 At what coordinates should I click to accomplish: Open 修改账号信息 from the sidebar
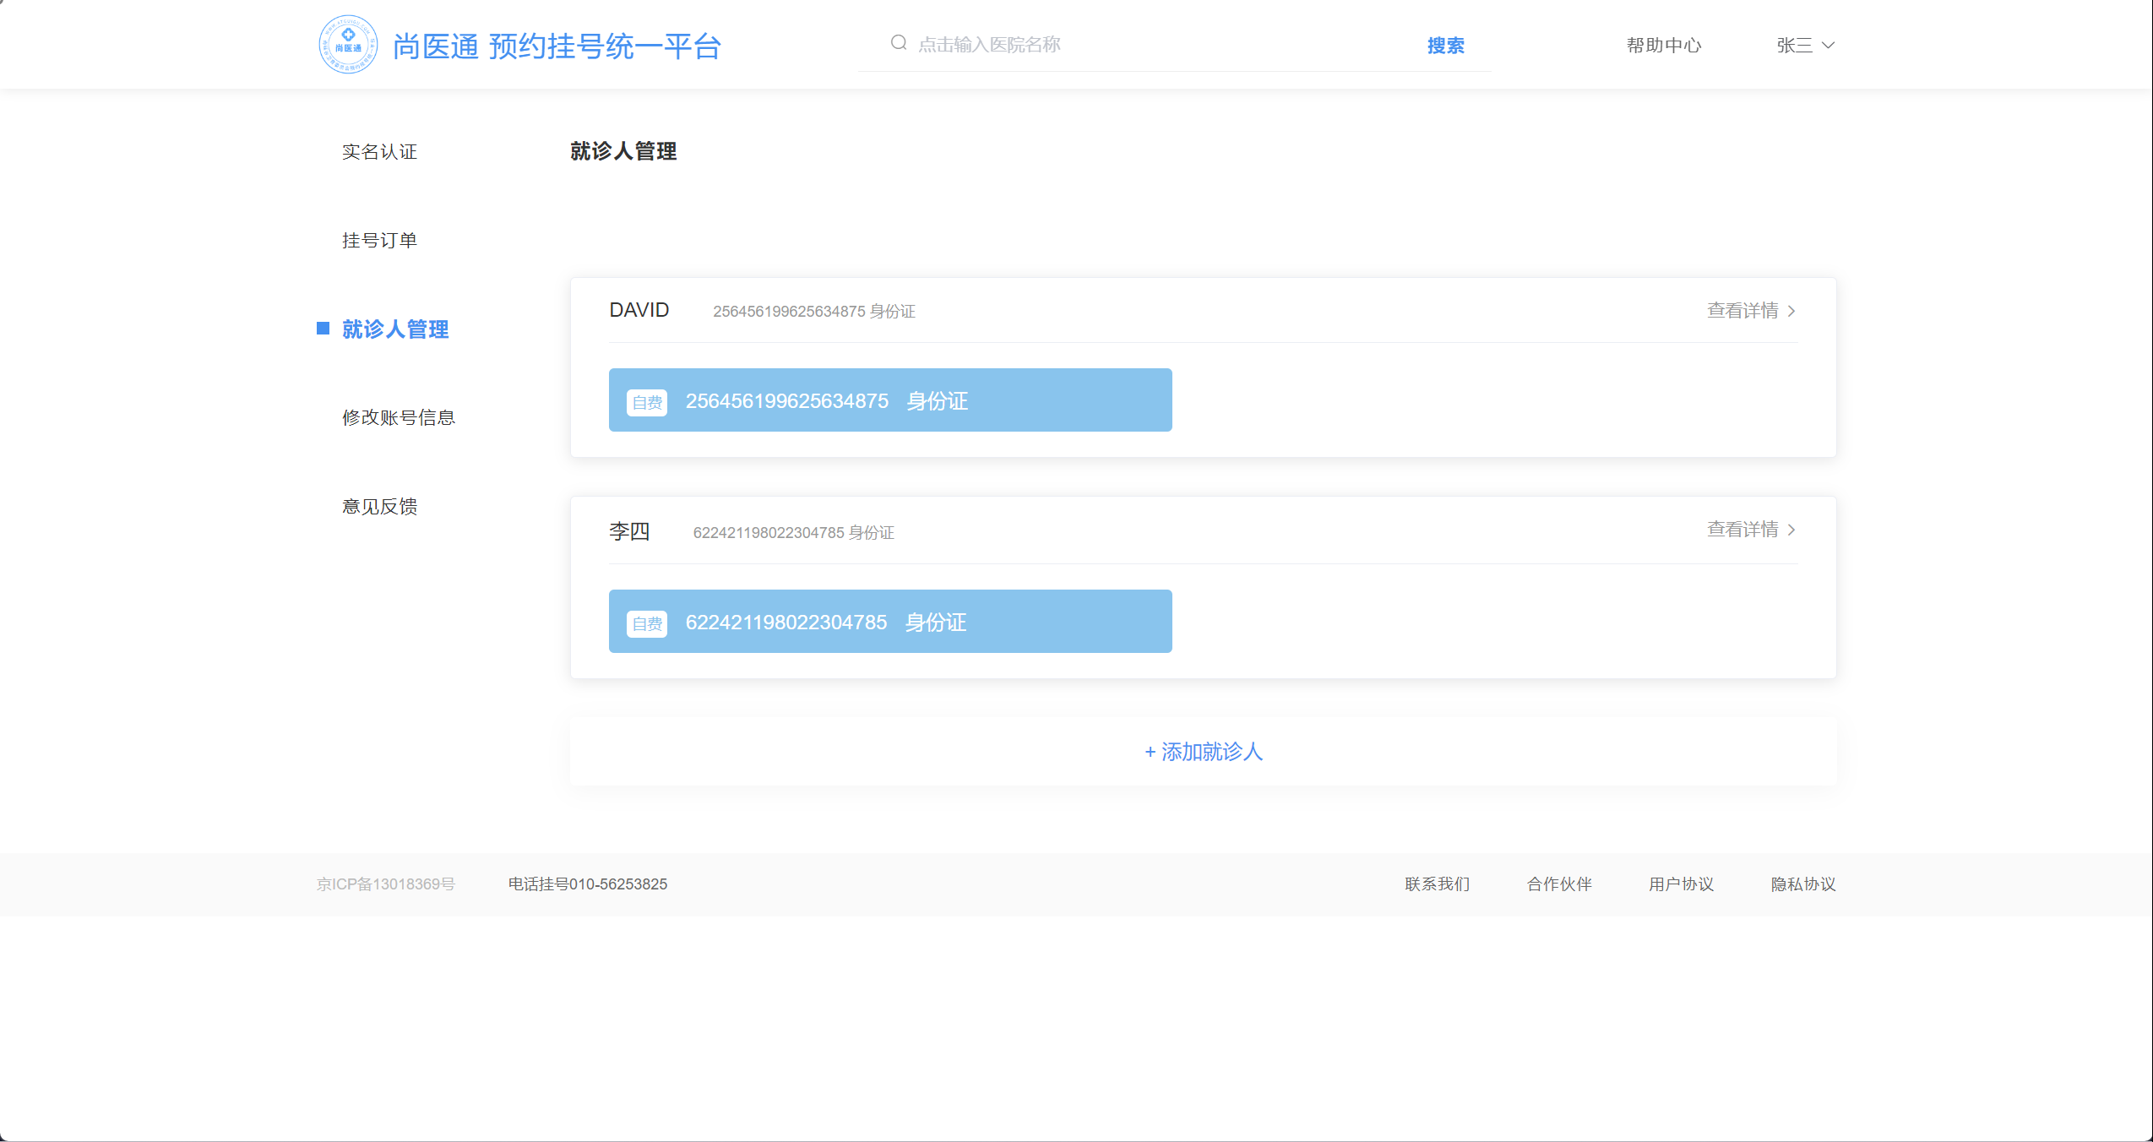point(399,418)
